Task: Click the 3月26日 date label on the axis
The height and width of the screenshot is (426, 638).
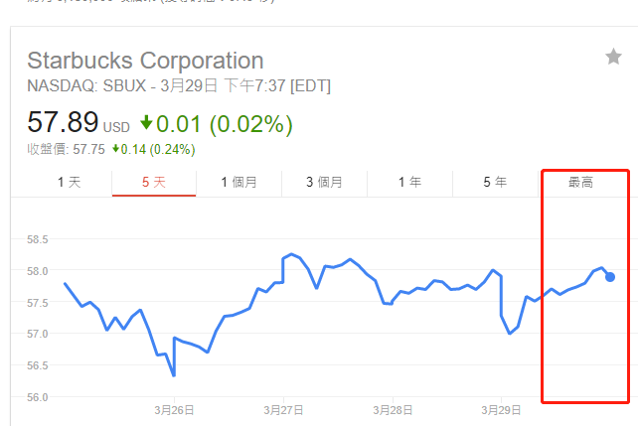Action: [174, 408]
